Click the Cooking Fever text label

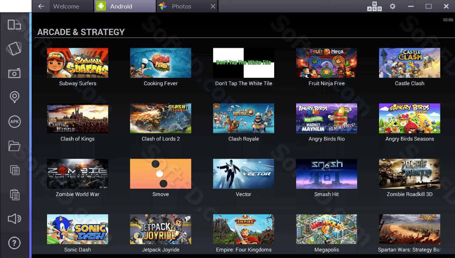point(160,84)
